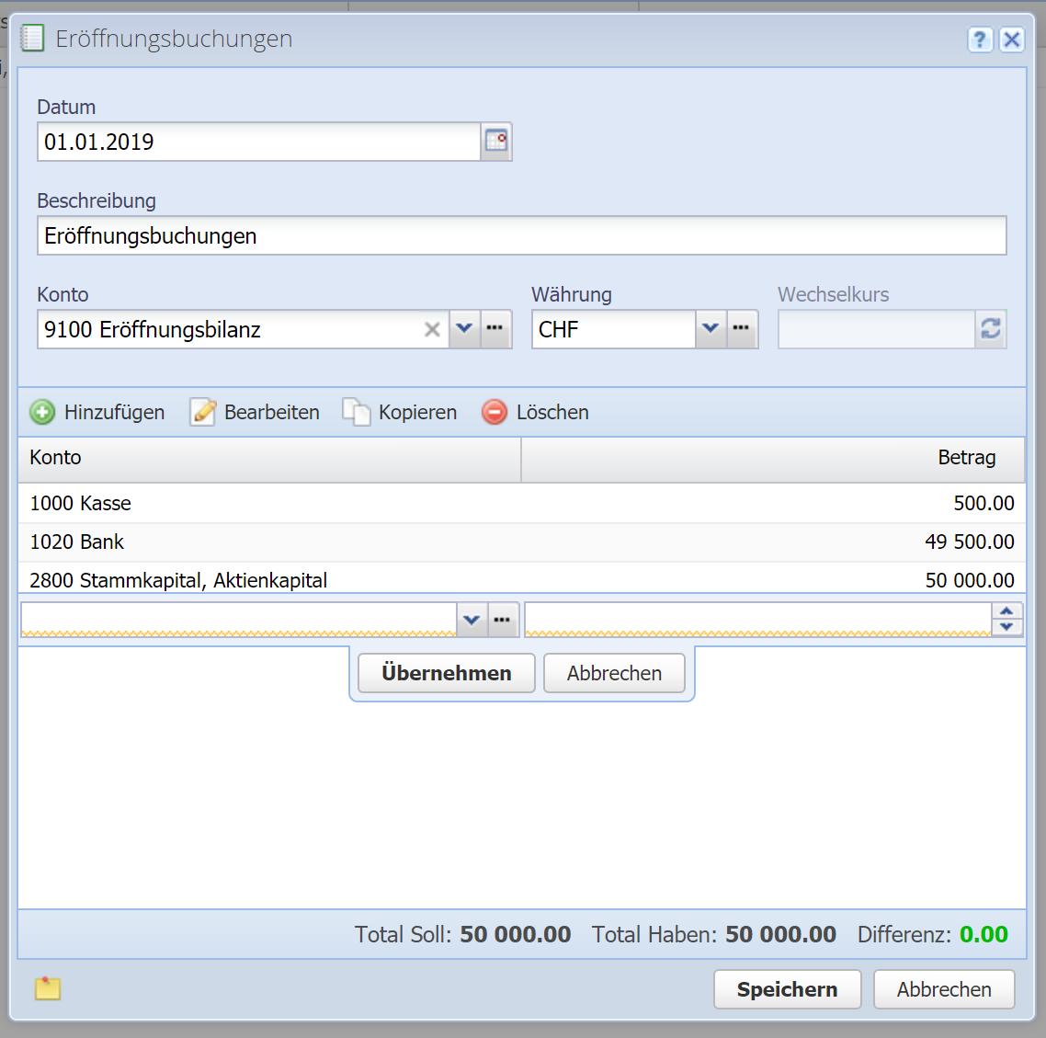This screenshot has width=1046, height=1038.
Task: Click Hinzufügen to add an entry
Action: 97,412
